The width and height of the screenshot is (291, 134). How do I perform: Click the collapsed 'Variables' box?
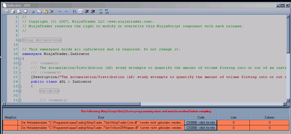point(49,91)
